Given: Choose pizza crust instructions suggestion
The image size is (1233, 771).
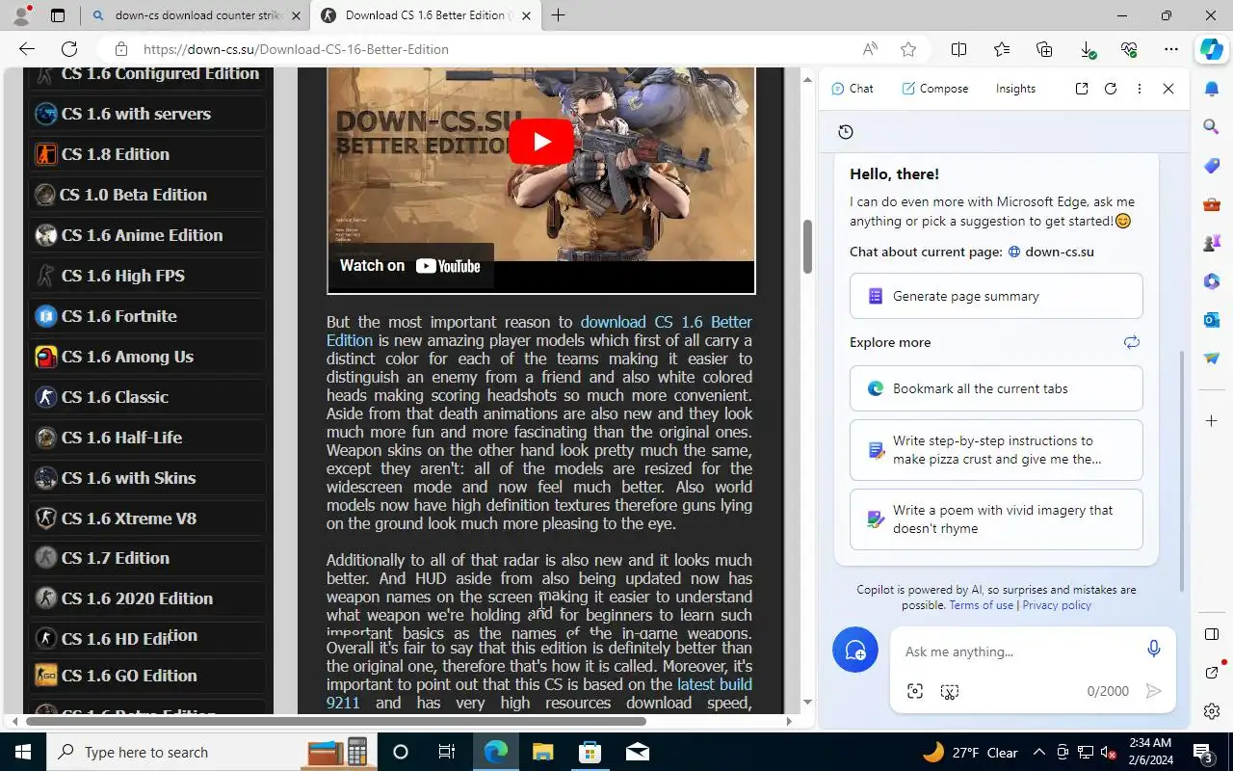Looking at the screenshot, I should [996, 450].
